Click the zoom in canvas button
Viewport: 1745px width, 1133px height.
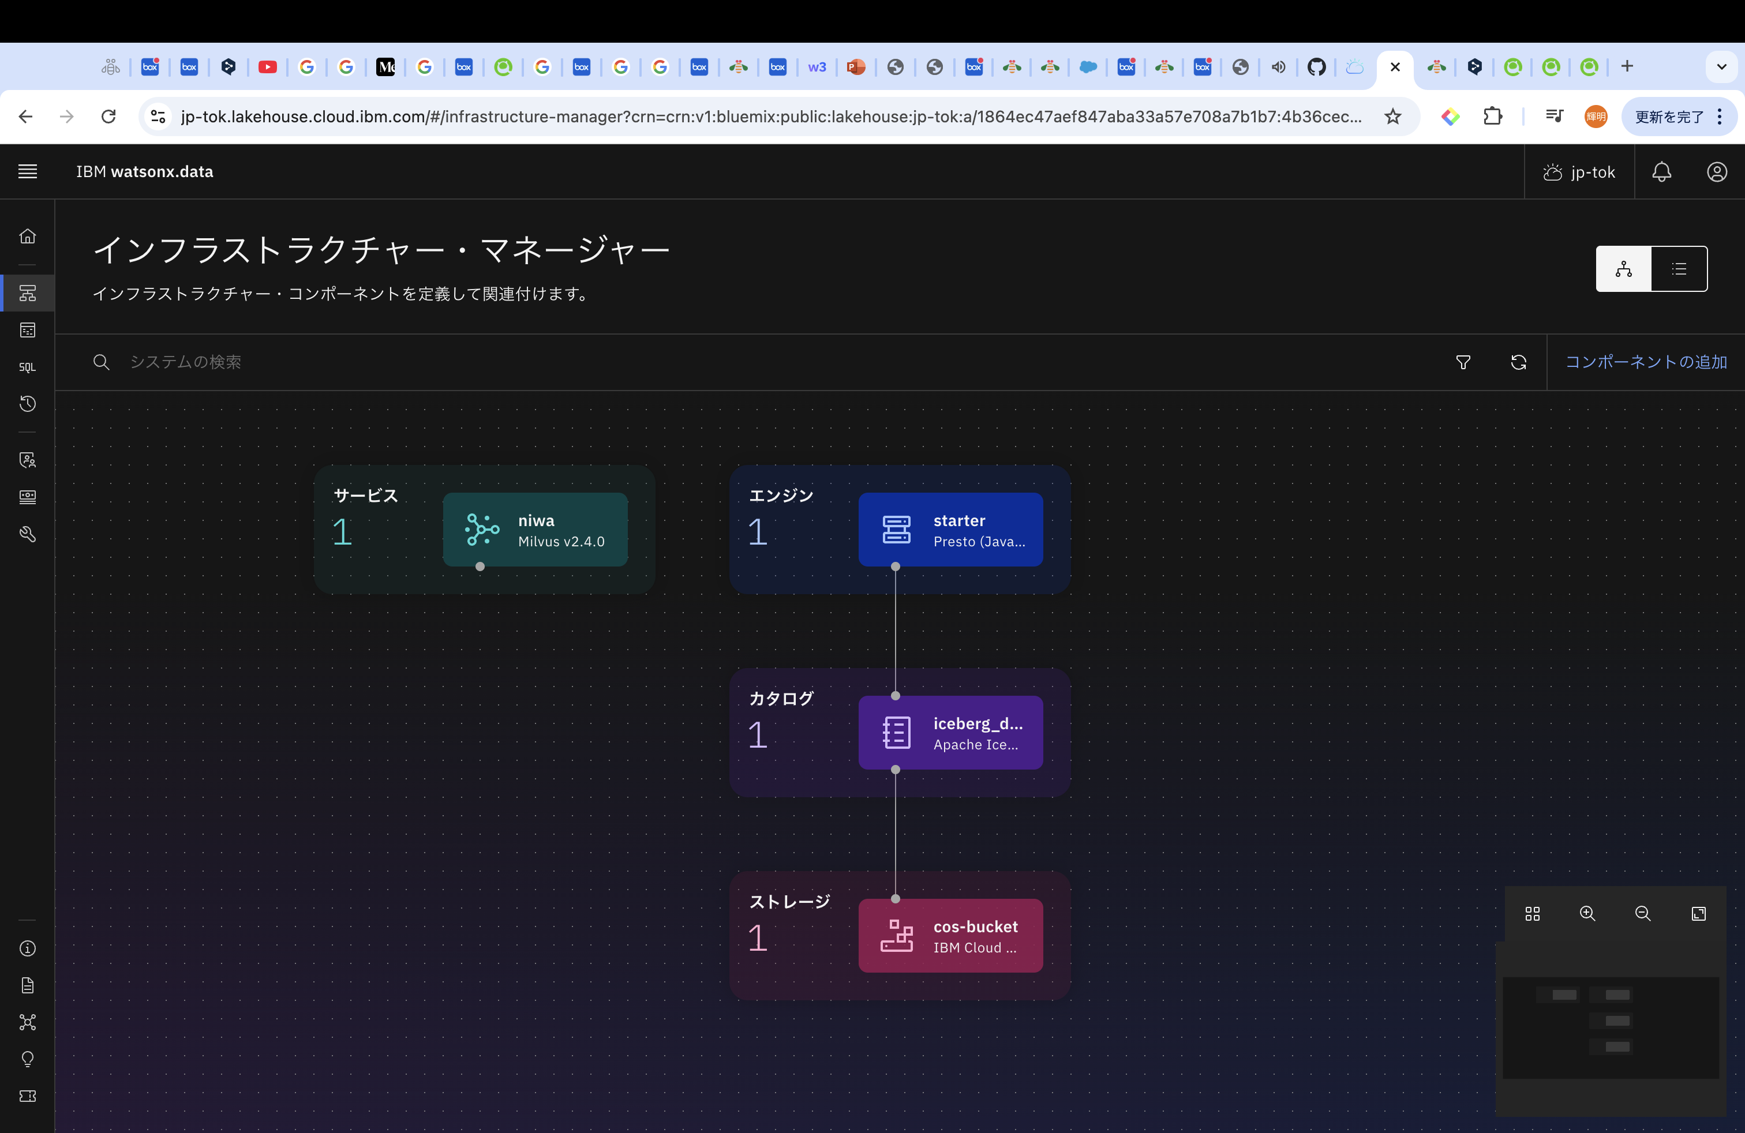1587,914
